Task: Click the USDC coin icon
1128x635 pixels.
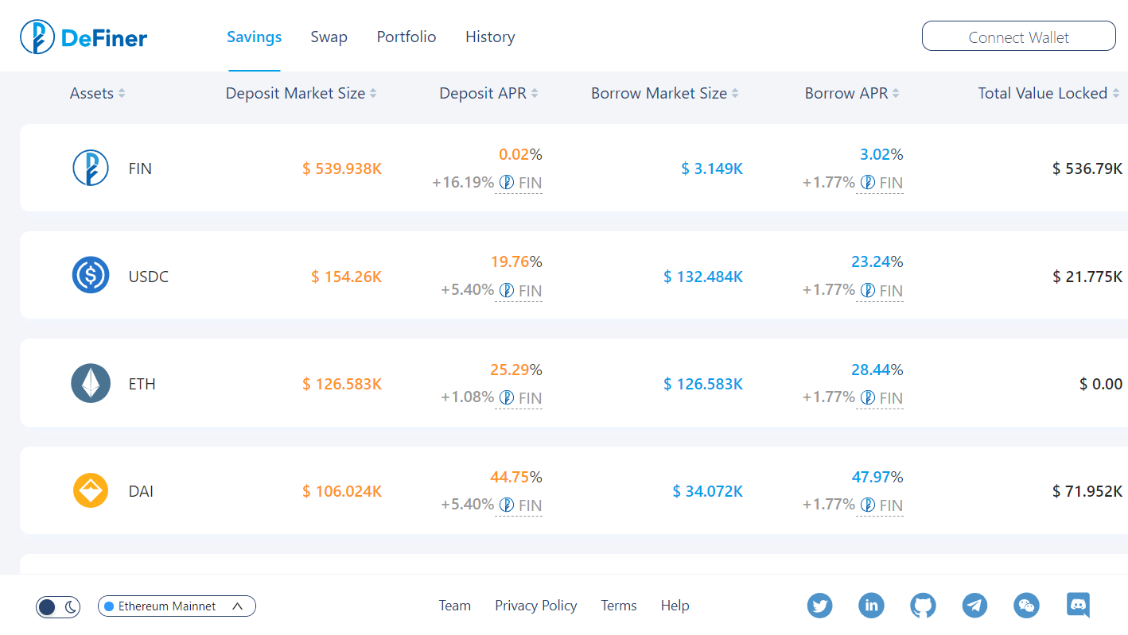Action: click(91, 276)
